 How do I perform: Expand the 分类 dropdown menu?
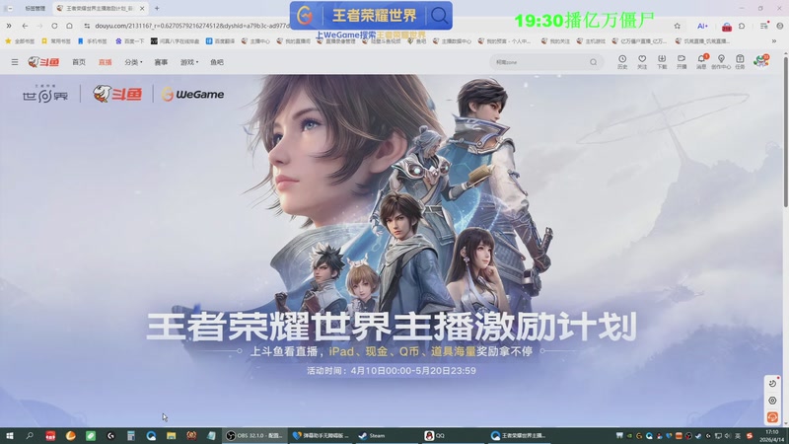[133, 62]
